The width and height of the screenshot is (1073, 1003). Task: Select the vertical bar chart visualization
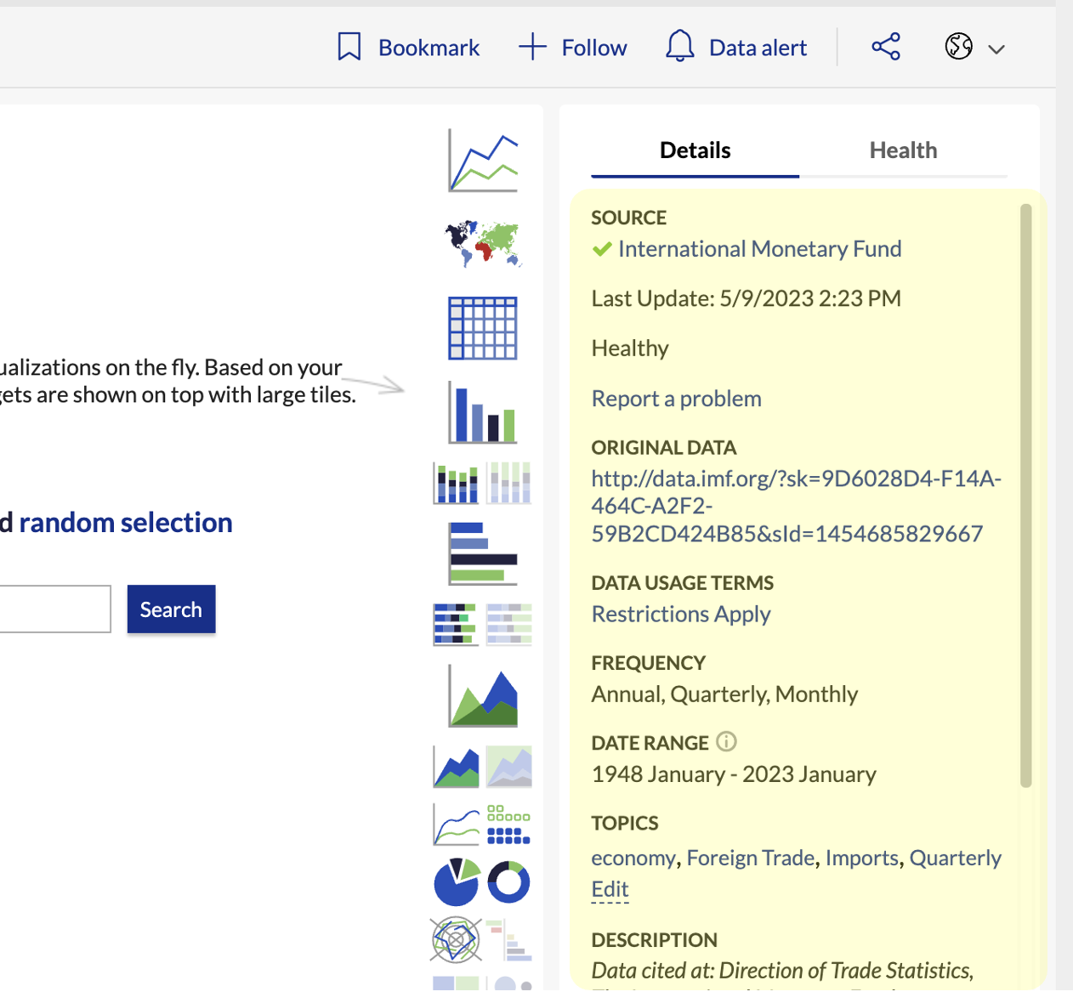[x=483, y=412]
